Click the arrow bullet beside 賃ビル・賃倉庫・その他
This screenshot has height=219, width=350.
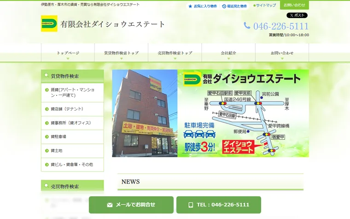47,165
